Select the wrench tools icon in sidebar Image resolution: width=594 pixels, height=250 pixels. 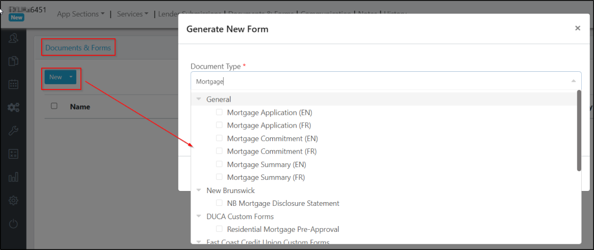coord(13,131)
